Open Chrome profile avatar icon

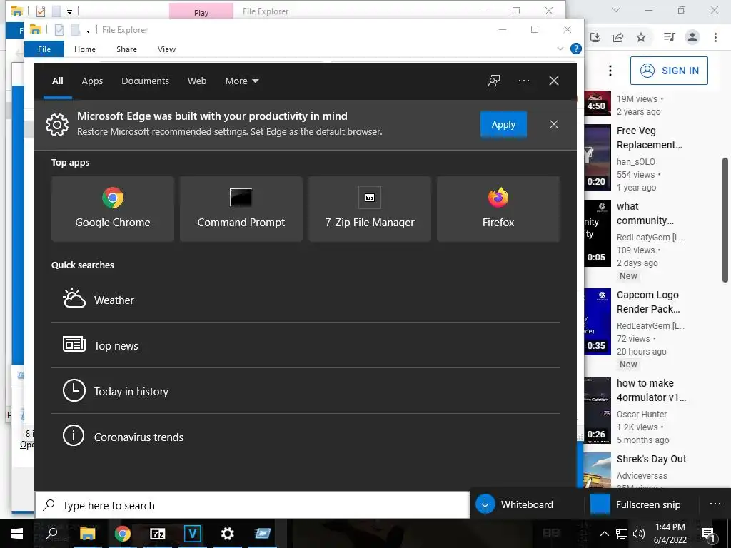692,37
